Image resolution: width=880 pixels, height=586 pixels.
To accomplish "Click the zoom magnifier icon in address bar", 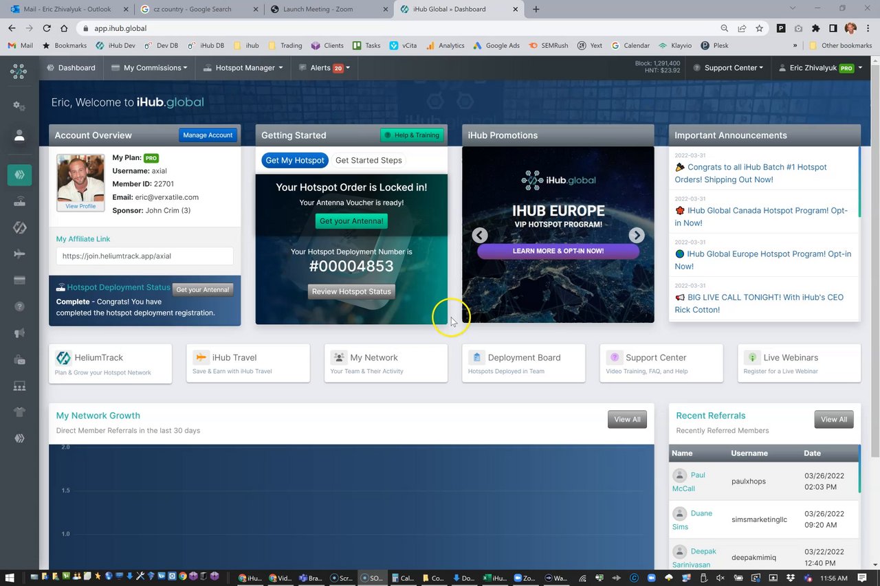I will 725,28.
